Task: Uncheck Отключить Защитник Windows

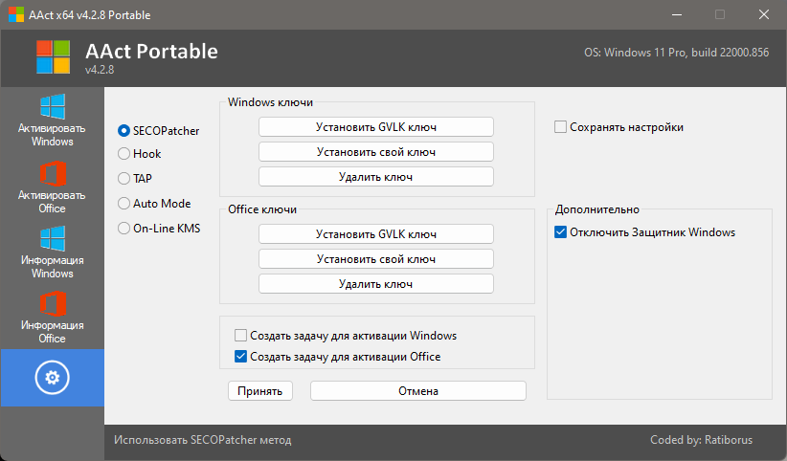Action: [561, 232]
